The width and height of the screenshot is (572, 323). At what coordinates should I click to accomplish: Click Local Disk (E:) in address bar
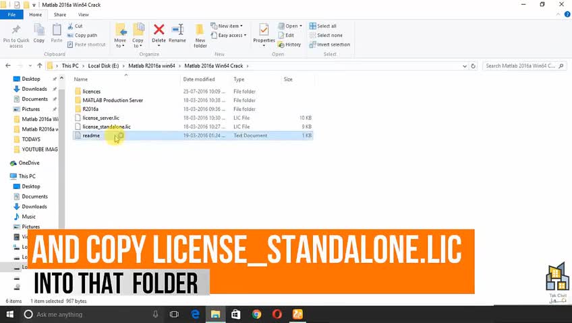[x=103, y=66]
